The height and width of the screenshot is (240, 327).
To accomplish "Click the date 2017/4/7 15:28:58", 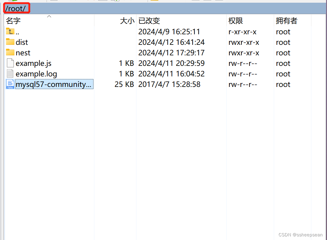I will coord(169,84).
